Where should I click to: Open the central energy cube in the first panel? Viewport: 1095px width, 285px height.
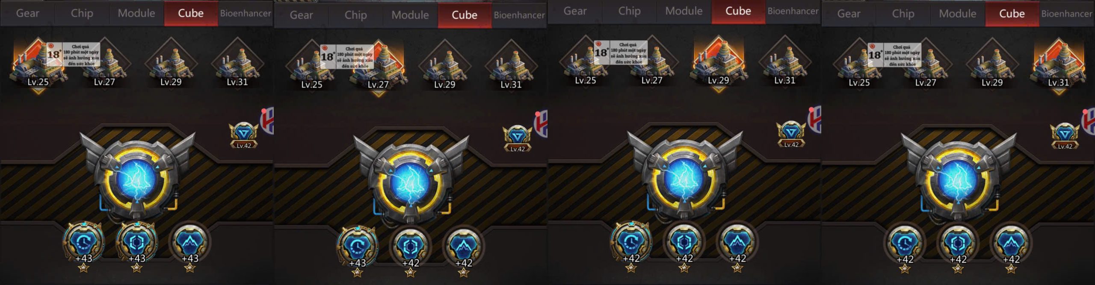click(x=137, y=178)
